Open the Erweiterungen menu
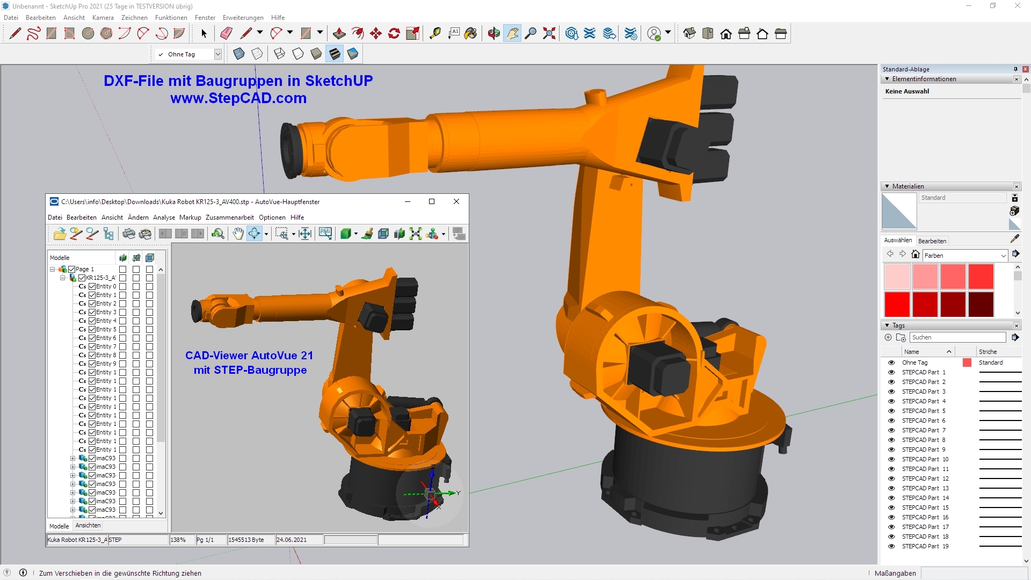This screenshot has height=580, width=1031. pyautogui.click(x=243, y=17)
